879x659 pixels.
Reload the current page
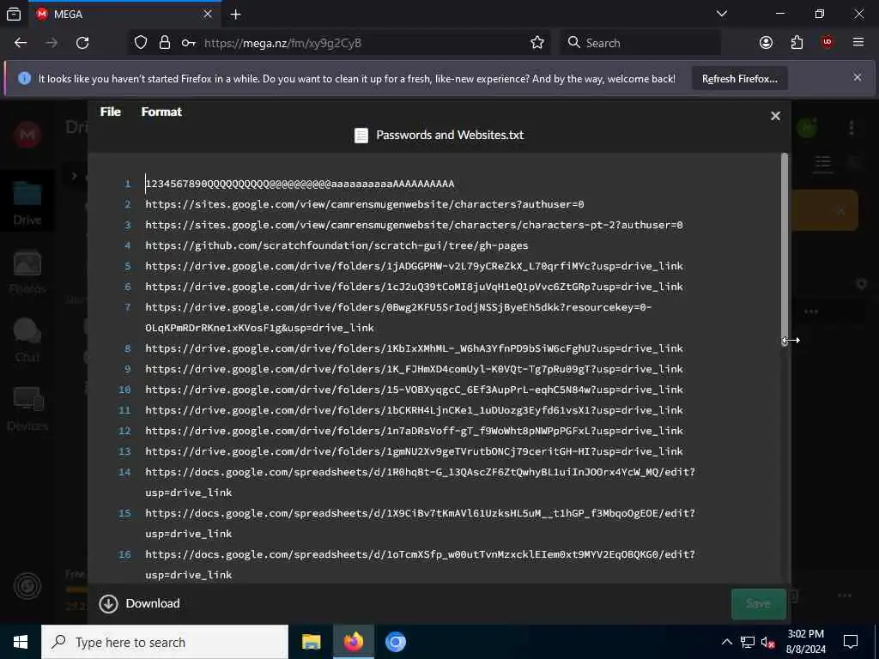pos(82,43)
